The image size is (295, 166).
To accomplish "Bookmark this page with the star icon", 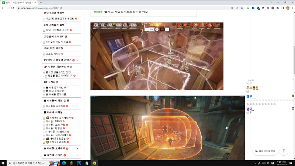I will [x=242, y=8].
